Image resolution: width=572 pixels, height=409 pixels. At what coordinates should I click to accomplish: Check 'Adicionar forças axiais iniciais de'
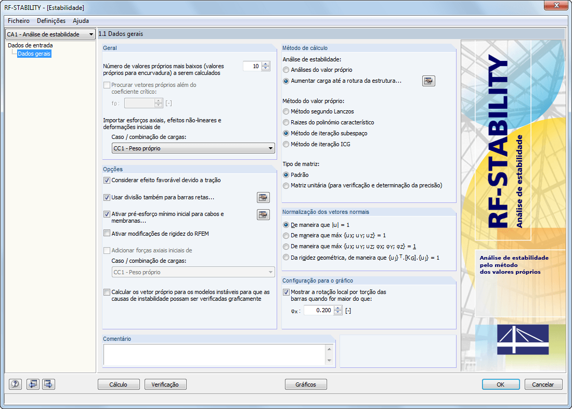click(107, 250)
